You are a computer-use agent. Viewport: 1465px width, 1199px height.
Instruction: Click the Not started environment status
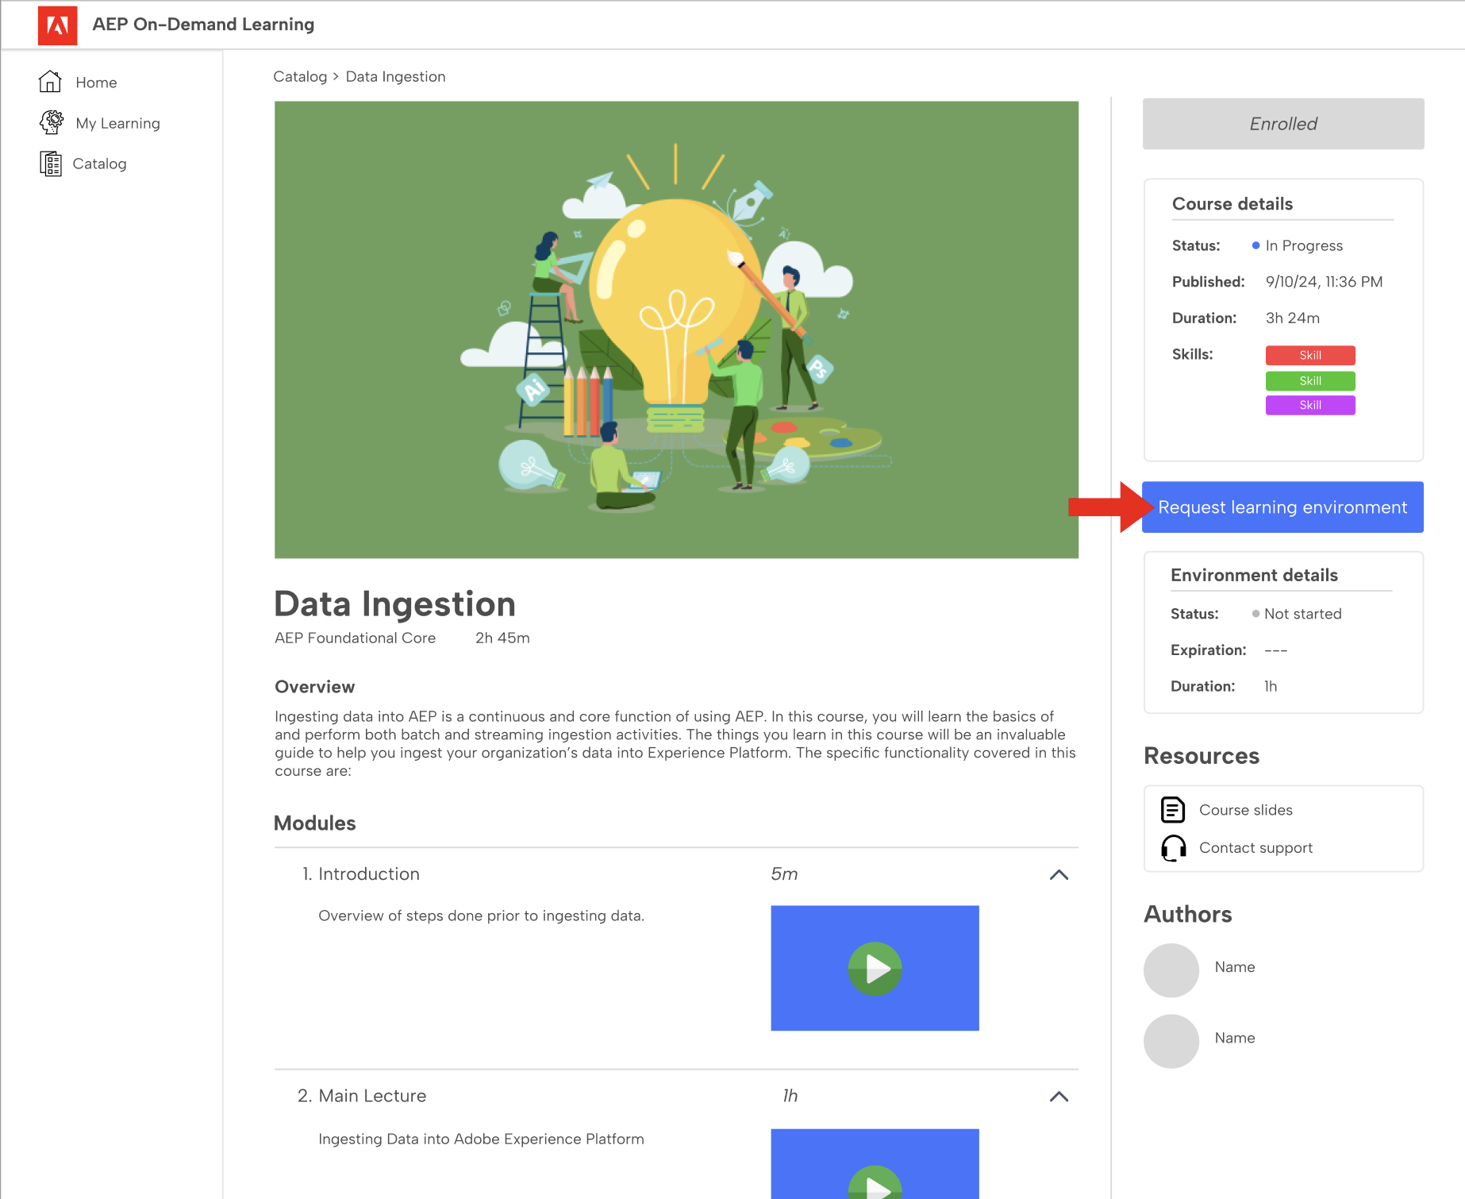click(x=1302, y=614)
